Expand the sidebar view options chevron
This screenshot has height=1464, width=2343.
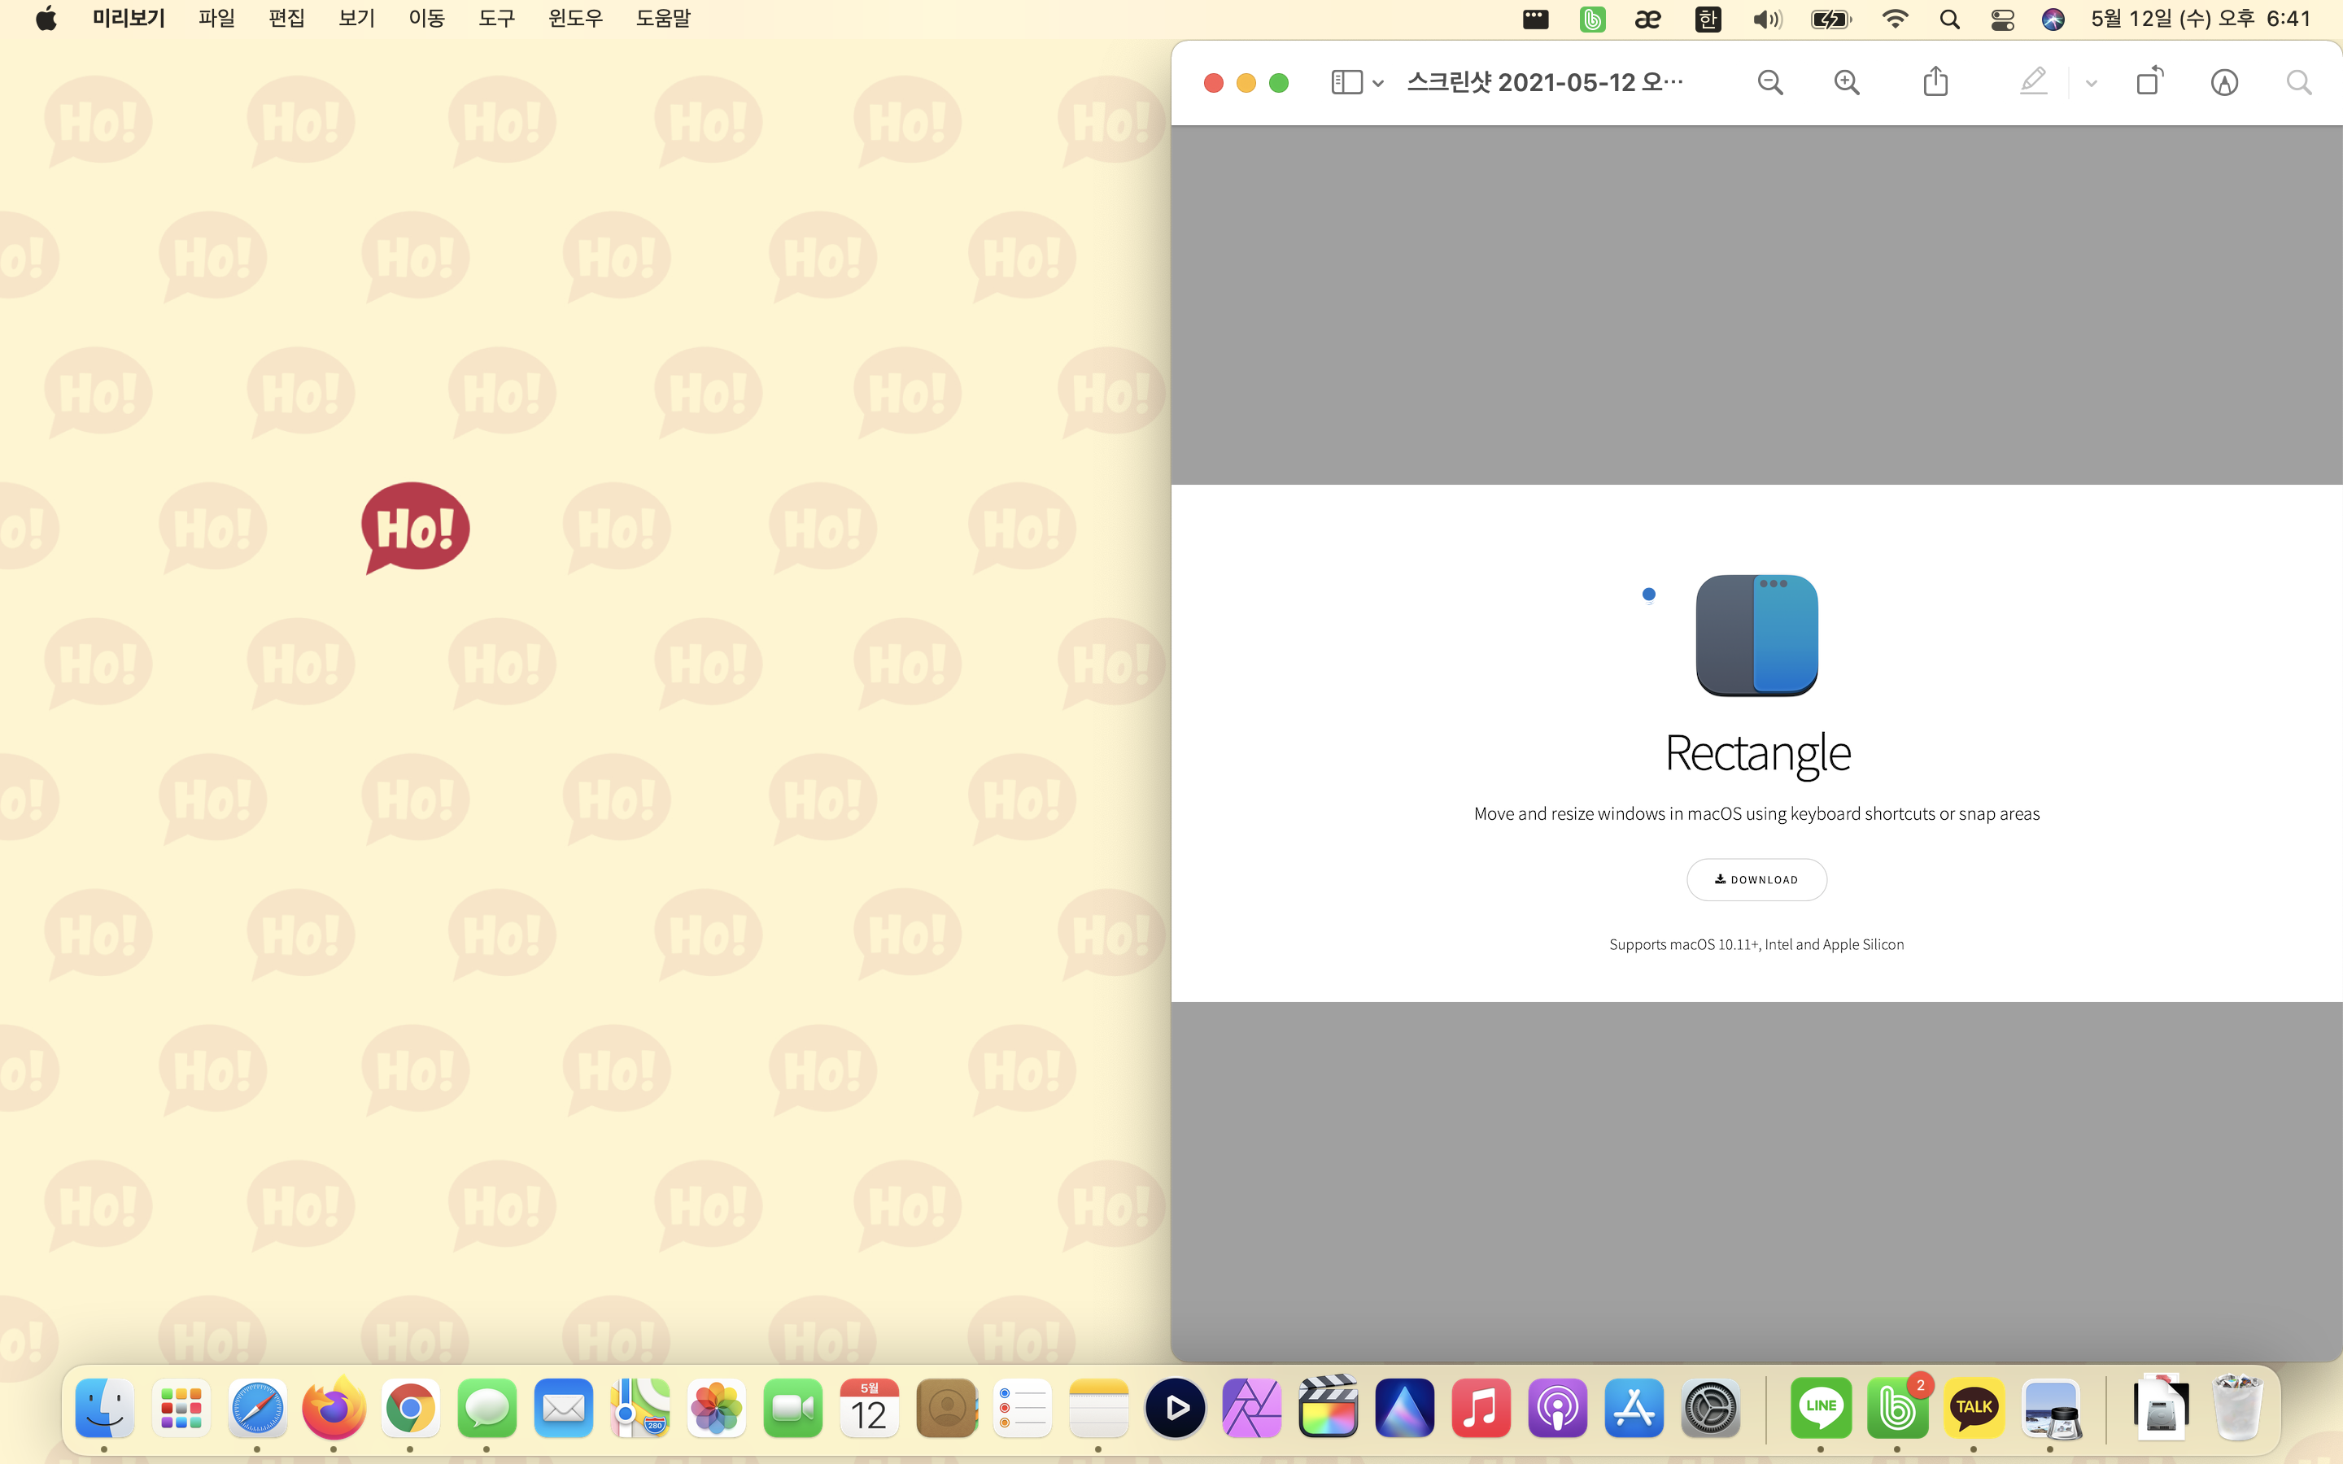(1377, 83)
